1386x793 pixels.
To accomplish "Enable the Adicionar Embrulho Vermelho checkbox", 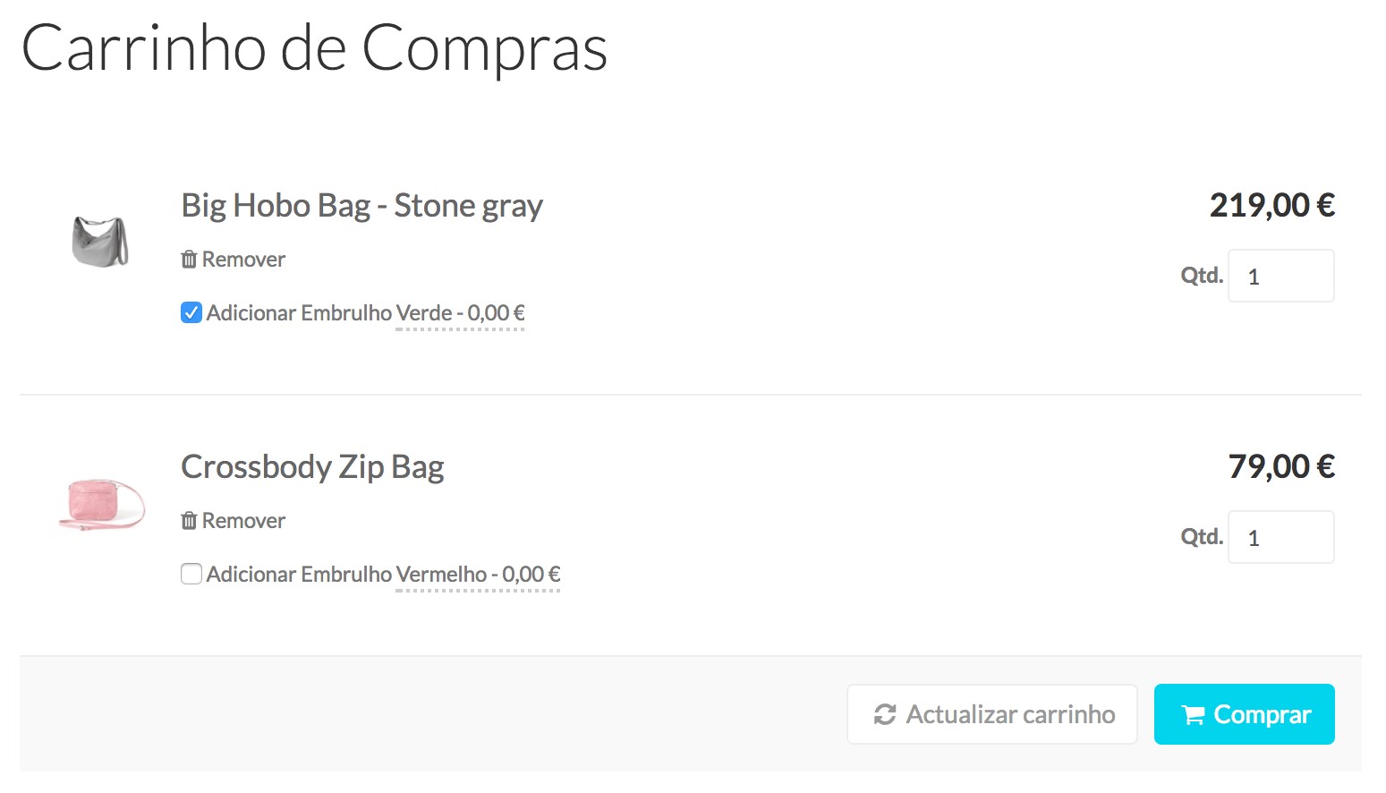I will pyautogui.click(x=191, y=574).
